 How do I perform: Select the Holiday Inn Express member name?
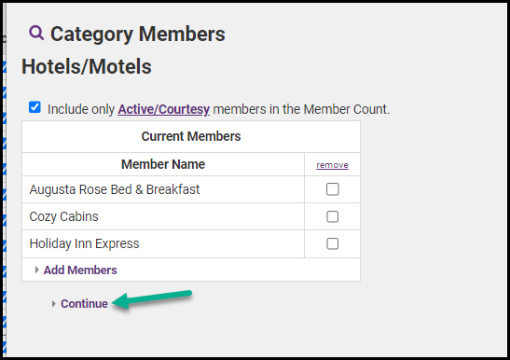pyautogui.click(x=84, y=243)
